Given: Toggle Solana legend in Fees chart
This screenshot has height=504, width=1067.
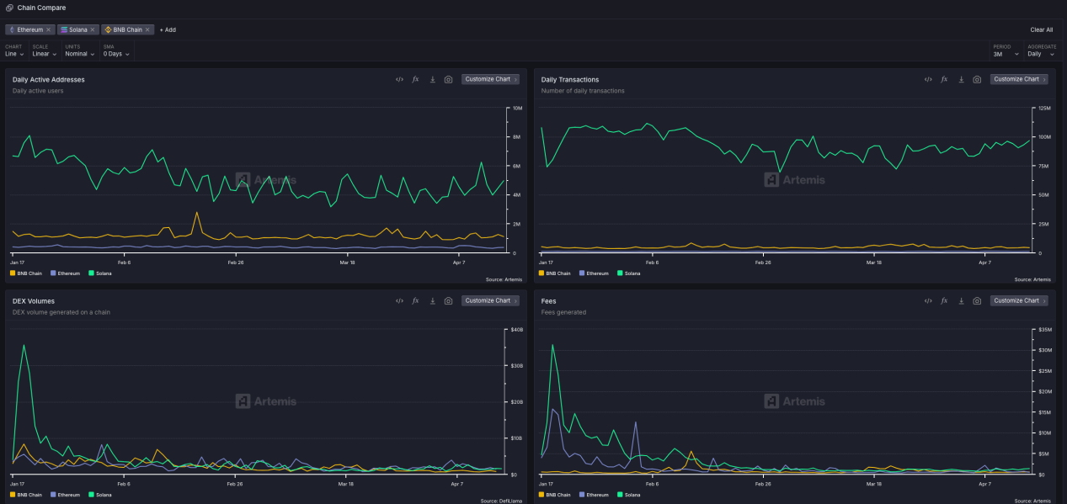Looking at the screenshot, I should click(630, 495).
